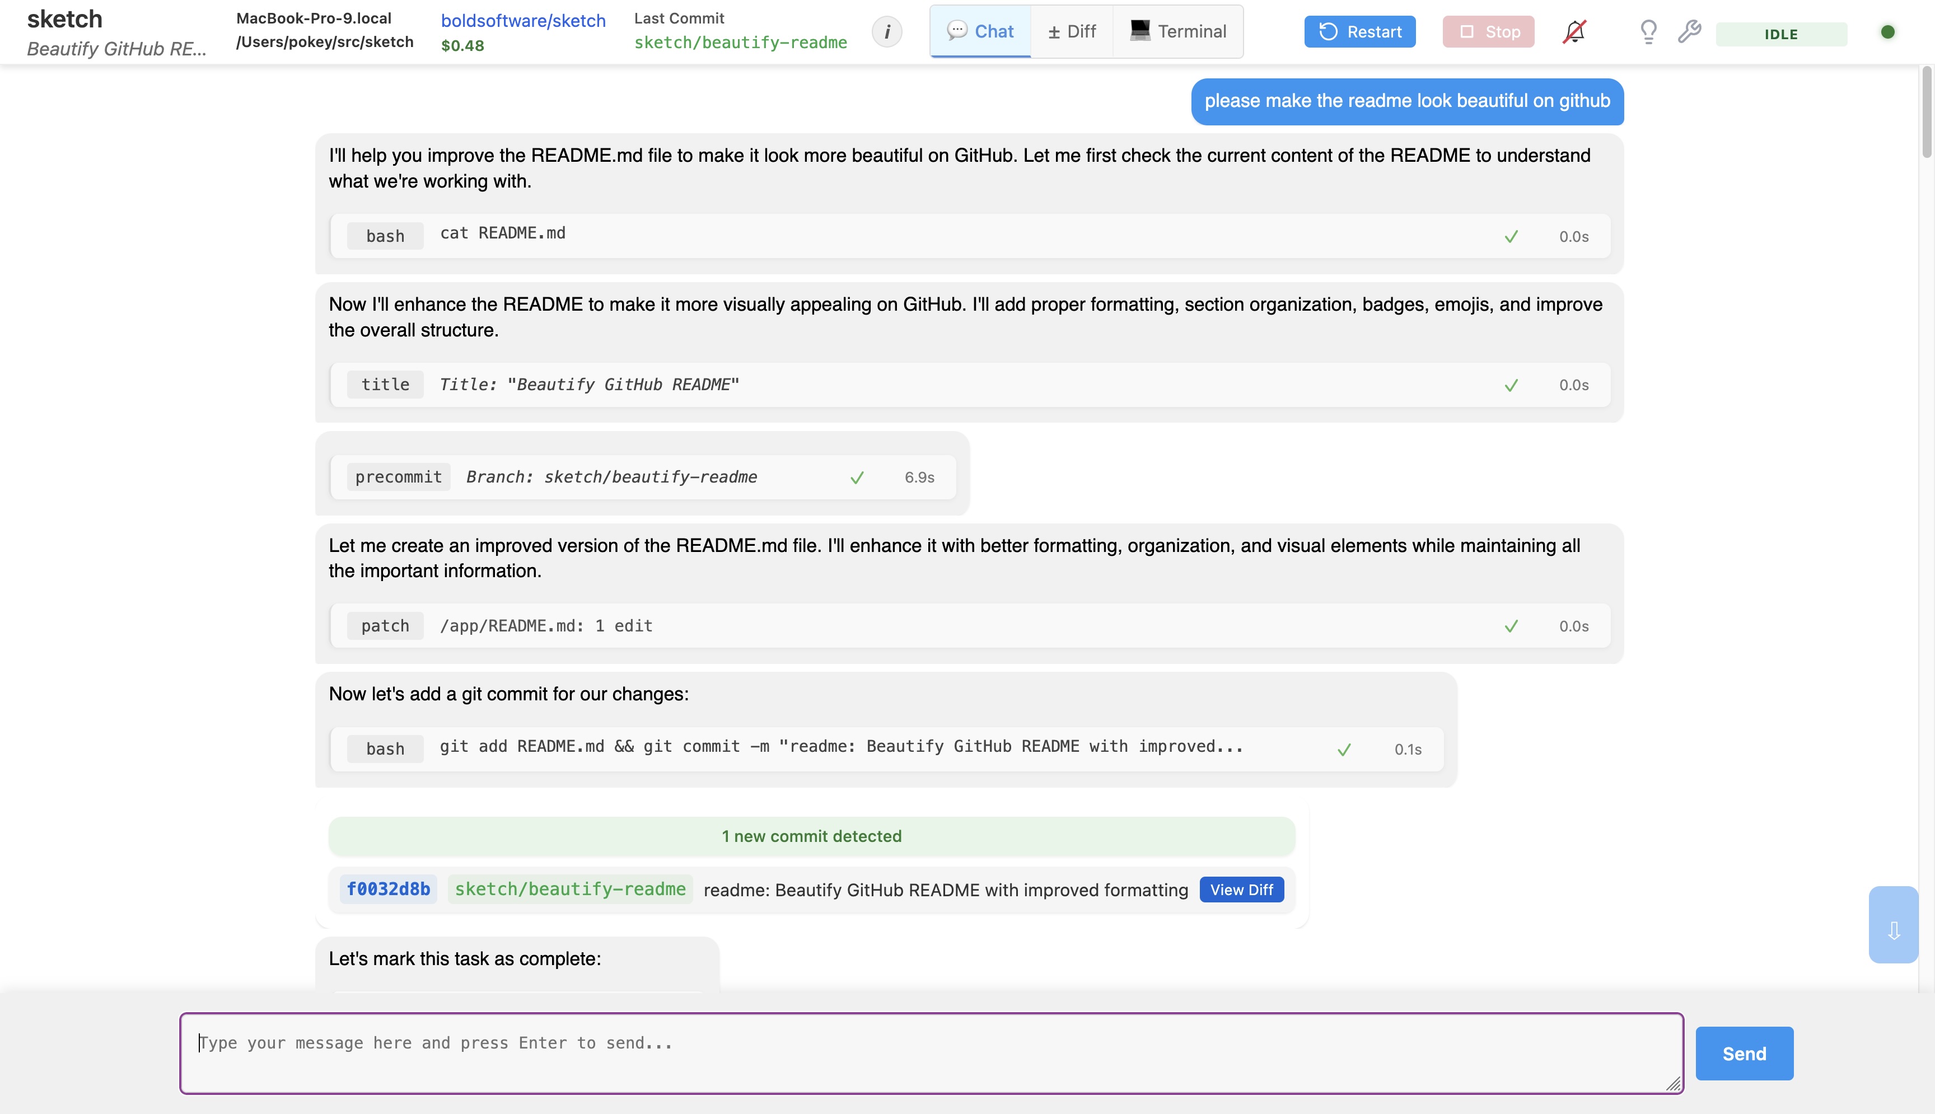Click the lightbulb icon in header
This screenshot has height=1114, width=1935.
coord(1648,32)
